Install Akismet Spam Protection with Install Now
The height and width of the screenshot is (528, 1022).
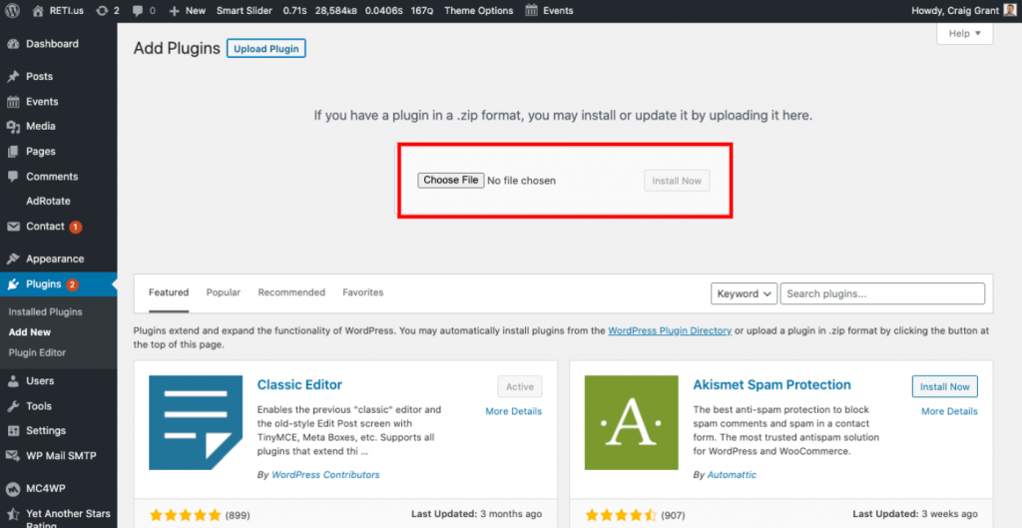coord(945,386)
